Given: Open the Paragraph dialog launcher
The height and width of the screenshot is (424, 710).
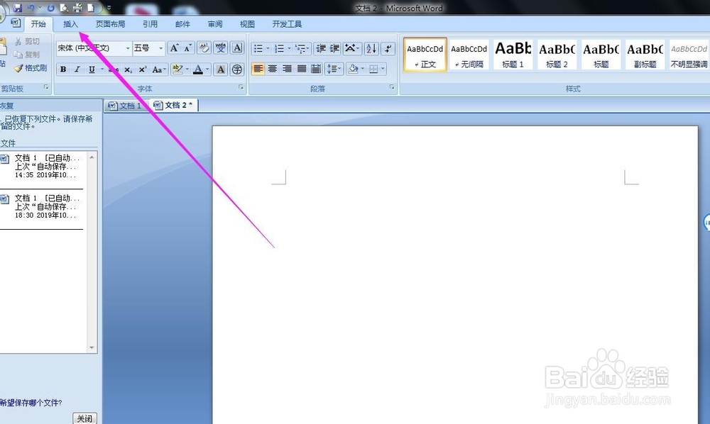Looking at the screenshot, I should coord(392,87).
